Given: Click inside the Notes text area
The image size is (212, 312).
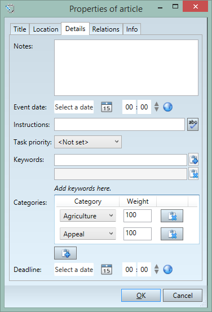Looking at the screenshot, I should pyautogui.click(x=126, y=68).
